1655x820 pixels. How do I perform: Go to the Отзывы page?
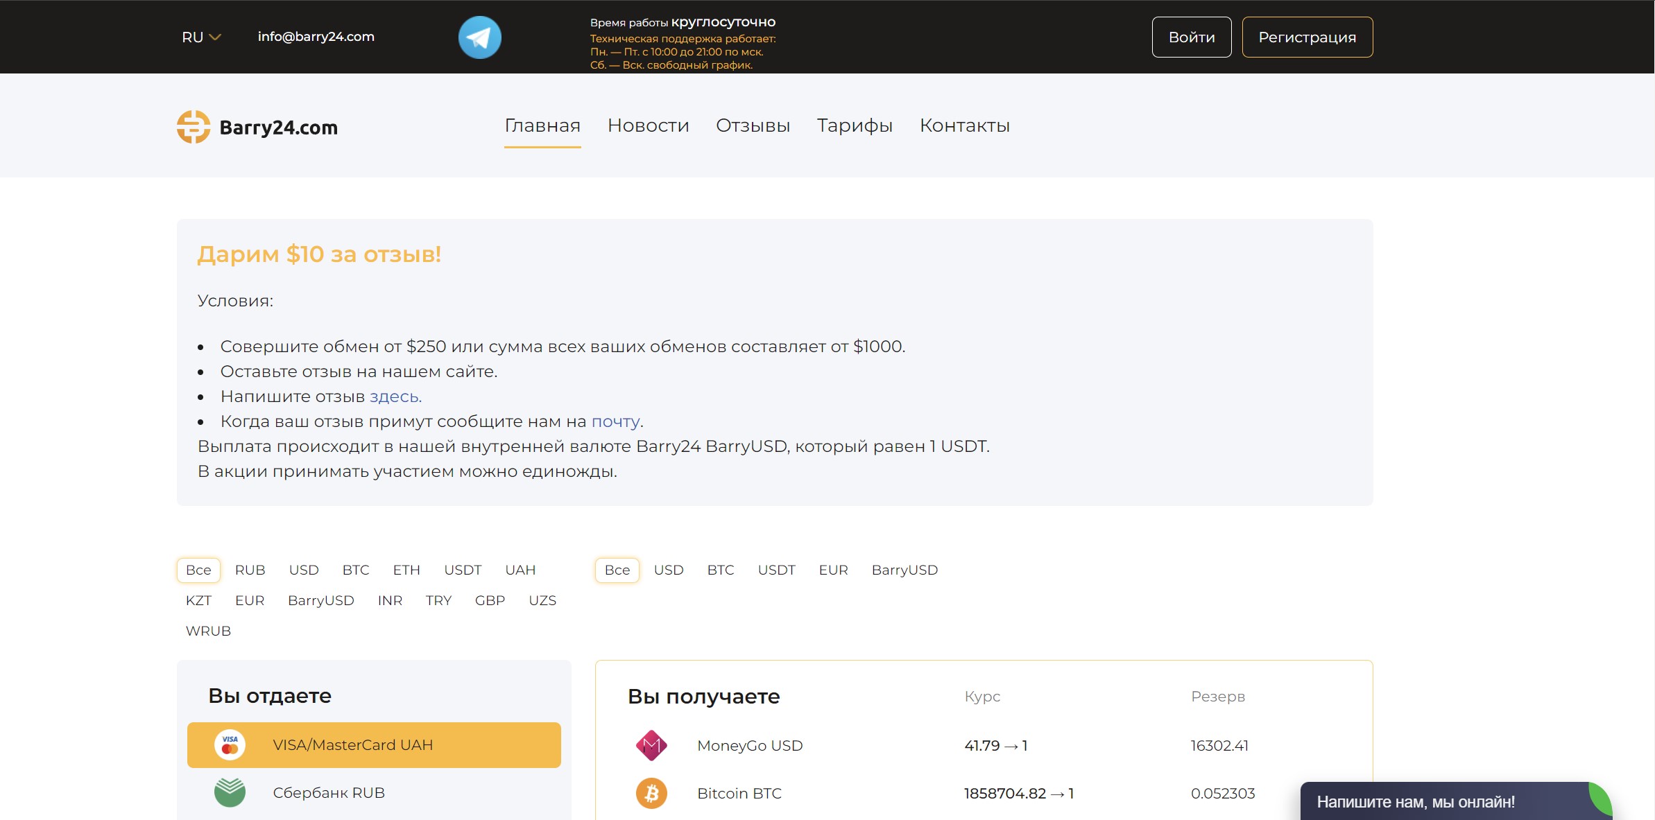pos(753,125)
